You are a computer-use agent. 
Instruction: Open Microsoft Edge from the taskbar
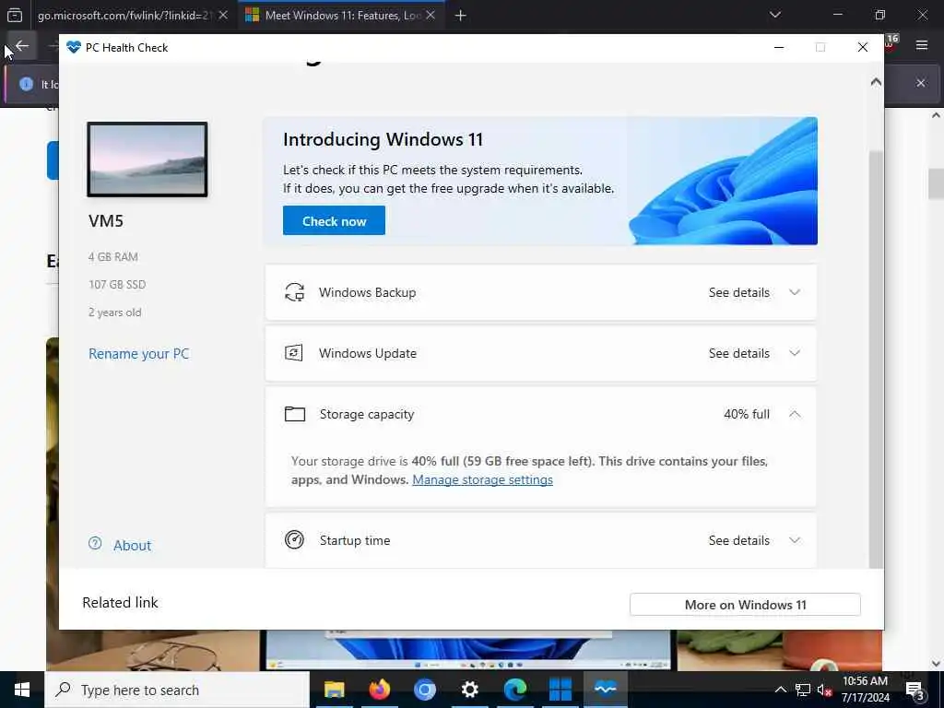pos(515,690)
